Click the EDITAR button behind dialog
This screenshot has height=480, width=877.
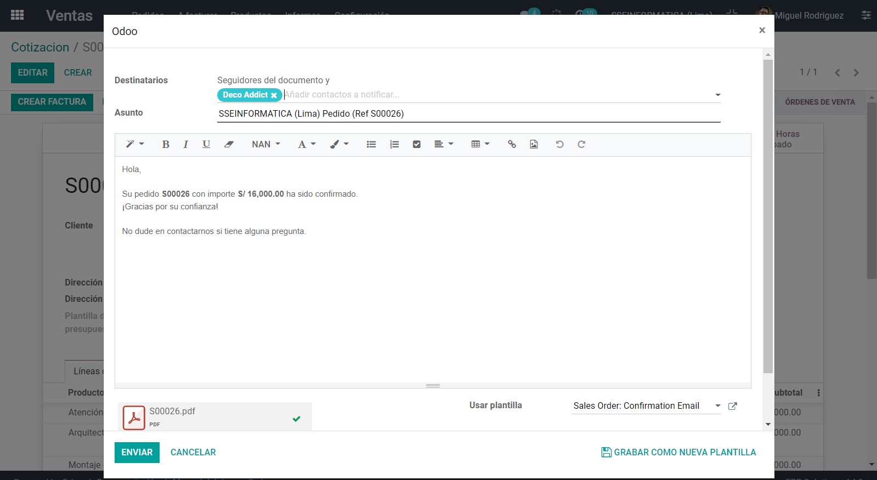[x=33, y=72]
